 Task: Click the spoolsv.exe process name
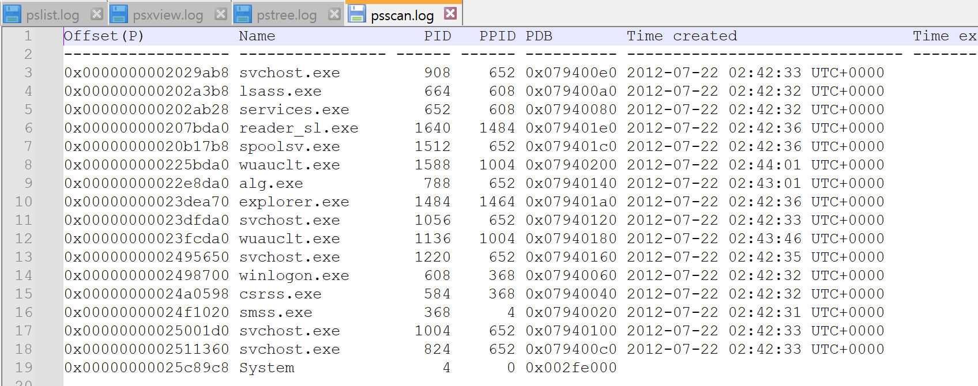(x=289, y=146)
